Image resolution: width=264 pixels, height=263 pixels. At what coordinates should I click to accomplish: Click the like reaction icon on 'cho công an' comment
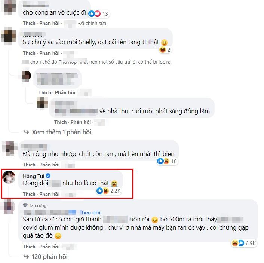(x=91, y=13)
